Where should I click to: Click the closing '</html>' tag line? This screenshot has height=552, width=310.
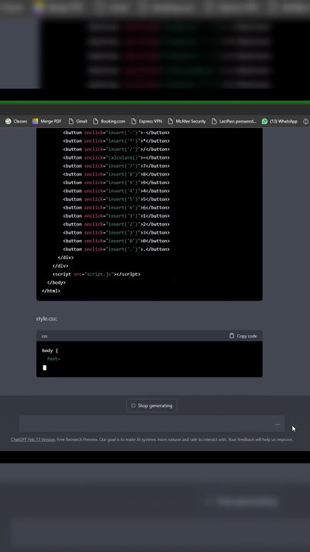(x=51, y=291)
